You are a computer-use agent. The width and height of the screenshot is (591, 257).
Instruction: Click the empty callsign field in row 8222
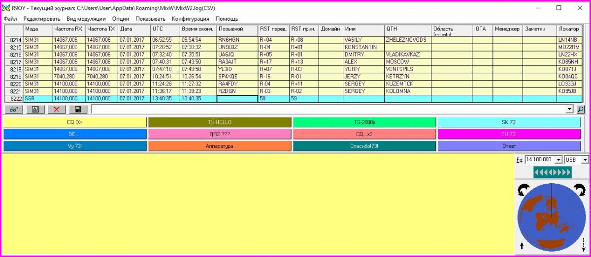tap(237, 99)
